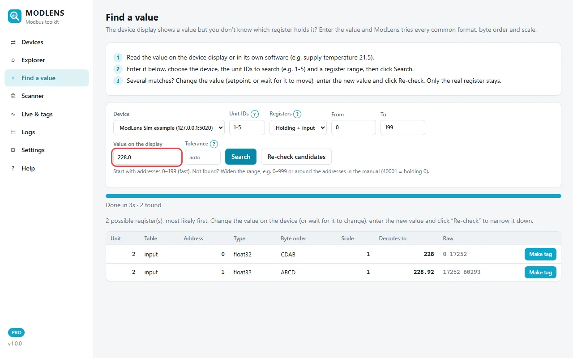Click the Decodes to column header
Viewport: 573px width, 358px height.
click(393, 239)
